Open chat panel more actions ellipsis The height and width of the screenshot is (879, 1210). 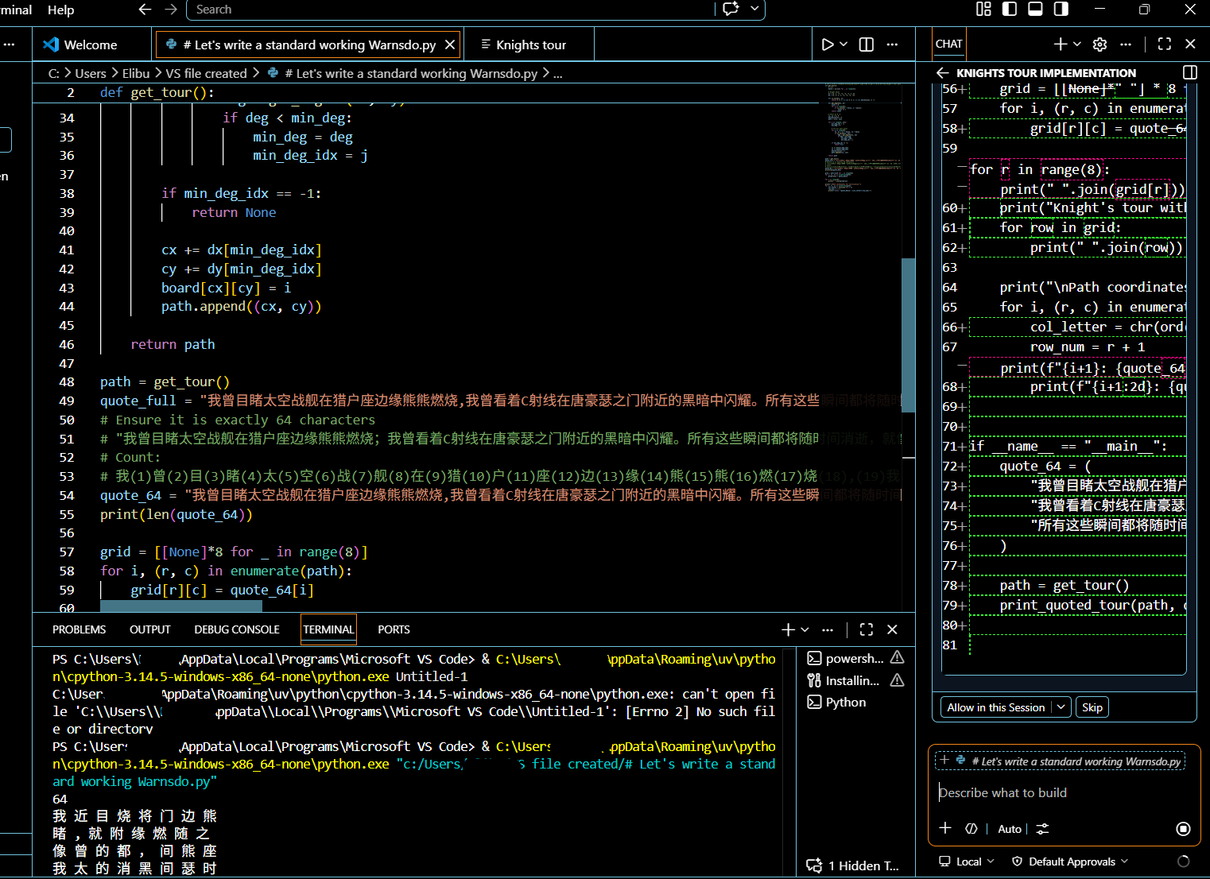[1126, 45]
